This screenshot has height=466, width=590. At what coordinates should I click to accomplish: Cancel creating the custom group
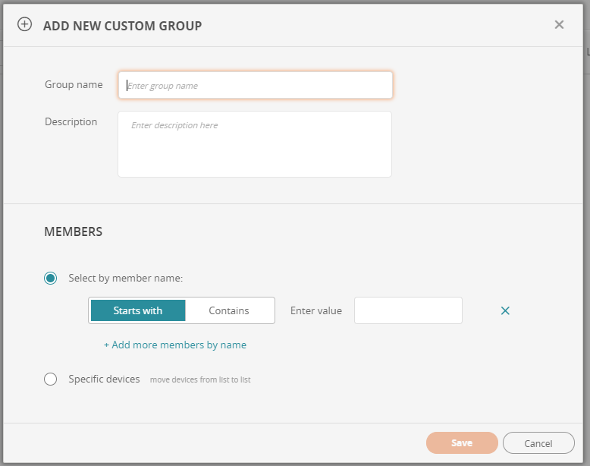538,443
